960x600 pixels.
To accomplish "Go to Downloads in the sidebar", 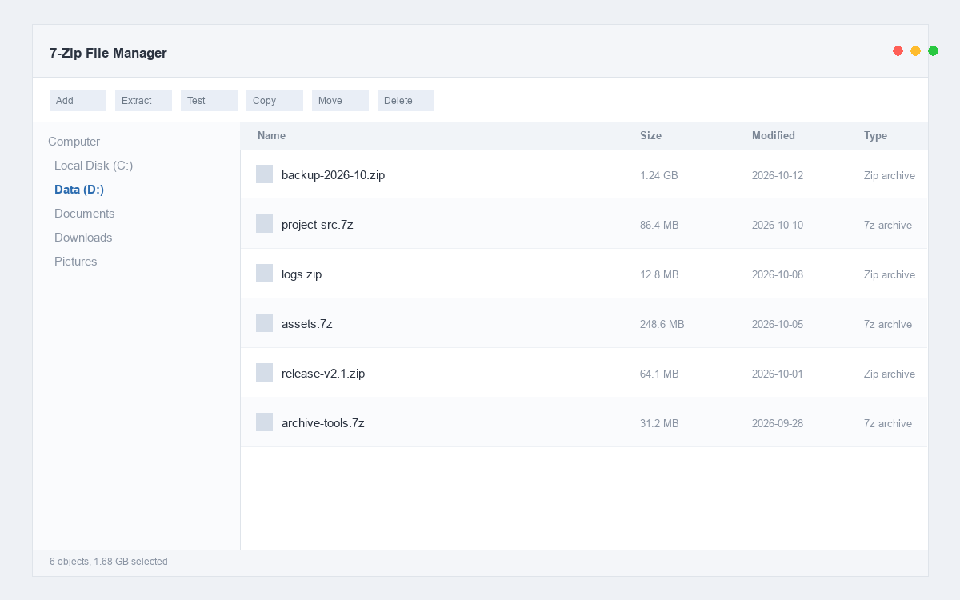I will coord(83,238).
